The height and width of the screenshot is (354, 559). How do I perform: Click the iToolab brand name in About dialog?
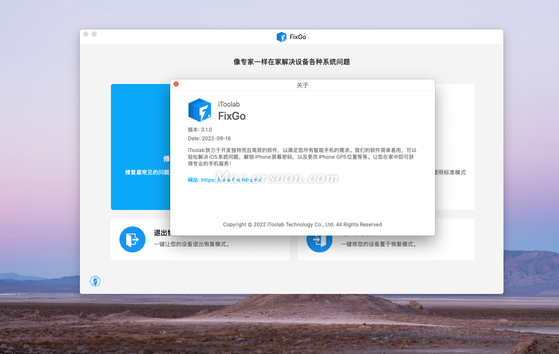tap(229, 104)
